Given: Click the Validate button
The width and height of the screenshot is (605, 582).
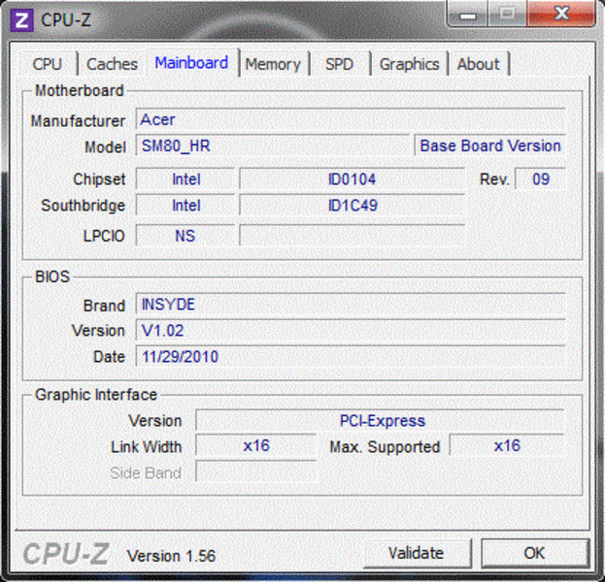Looking at the screenshot, I should (417, 553).
